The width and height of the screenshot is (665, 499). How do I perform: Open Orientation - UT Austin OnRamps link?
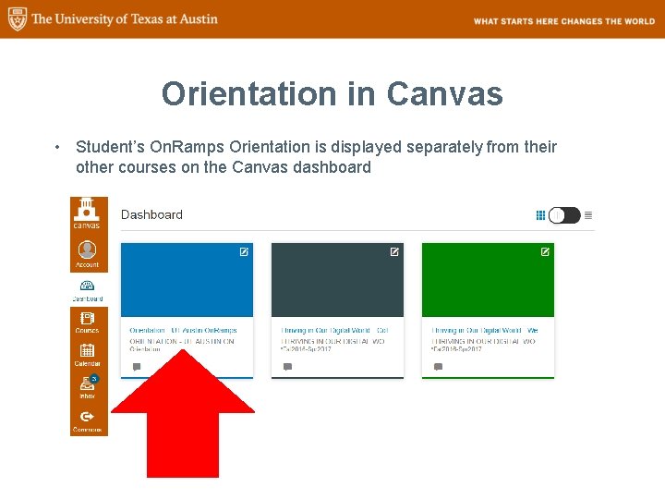click(x=183, y=330)
